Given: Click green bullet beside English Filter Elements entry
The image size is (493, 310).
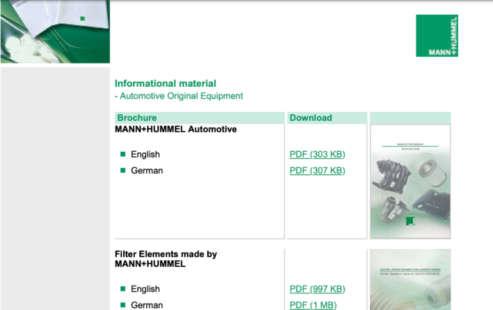Looking at the screenshot, I should click(123, 289).
